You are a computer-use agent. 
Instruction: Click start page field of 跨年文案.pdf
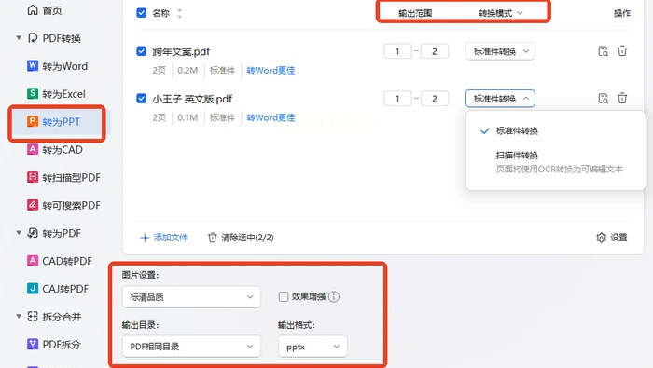coord(397,51)
